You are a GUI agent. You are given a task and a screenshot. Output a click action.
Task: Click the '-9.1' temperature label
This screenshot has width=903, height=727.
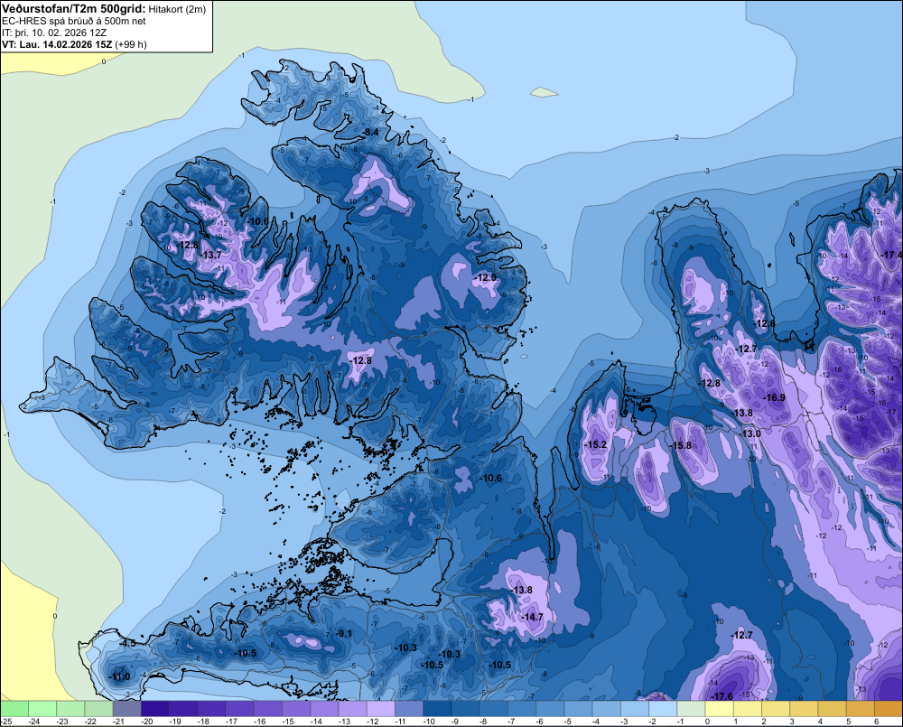(343, 633)
